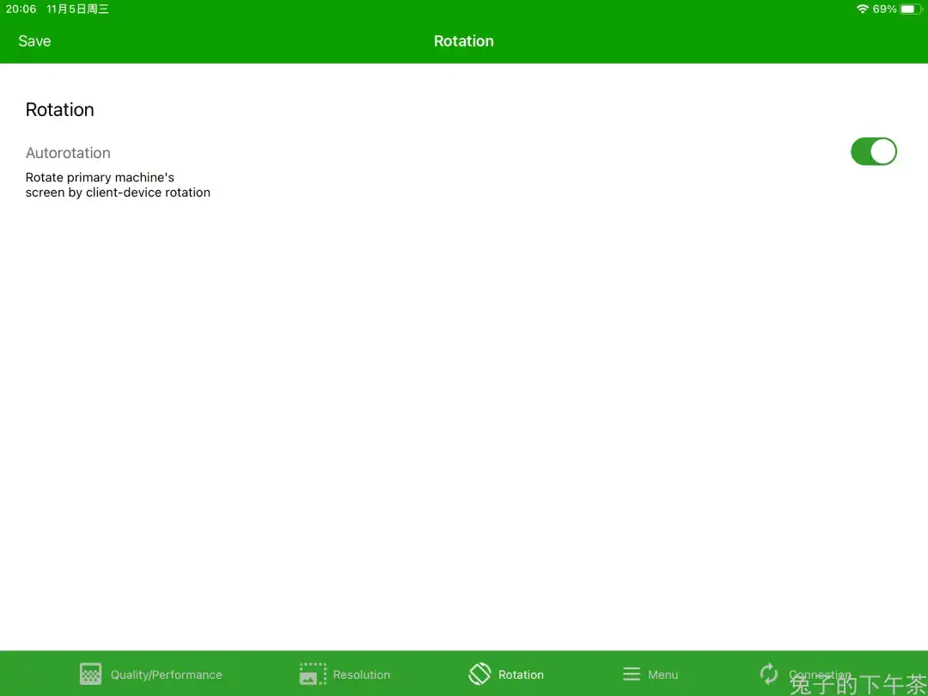Open the Menu tab label
The image size is (928, 696).
662,675
